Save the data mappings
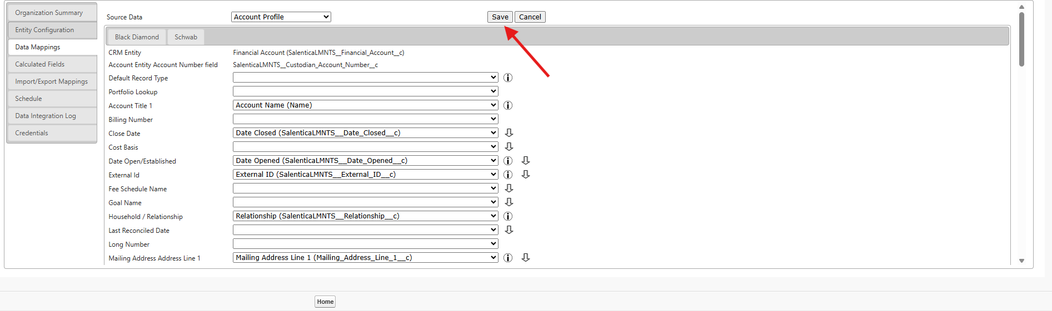Screen dimensions: 1052x311 tap(500, 17)
